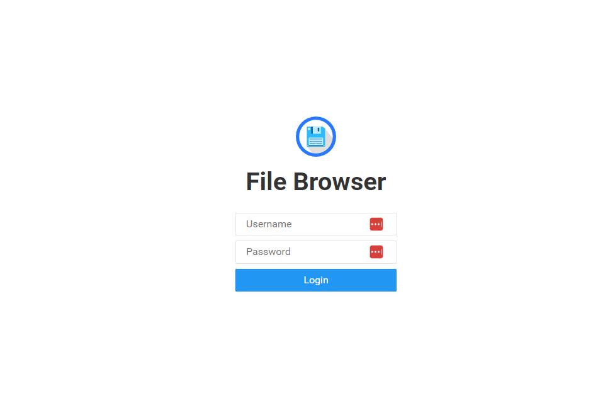Focus the Password input field

pyautogui.click(x=316, y=252)
